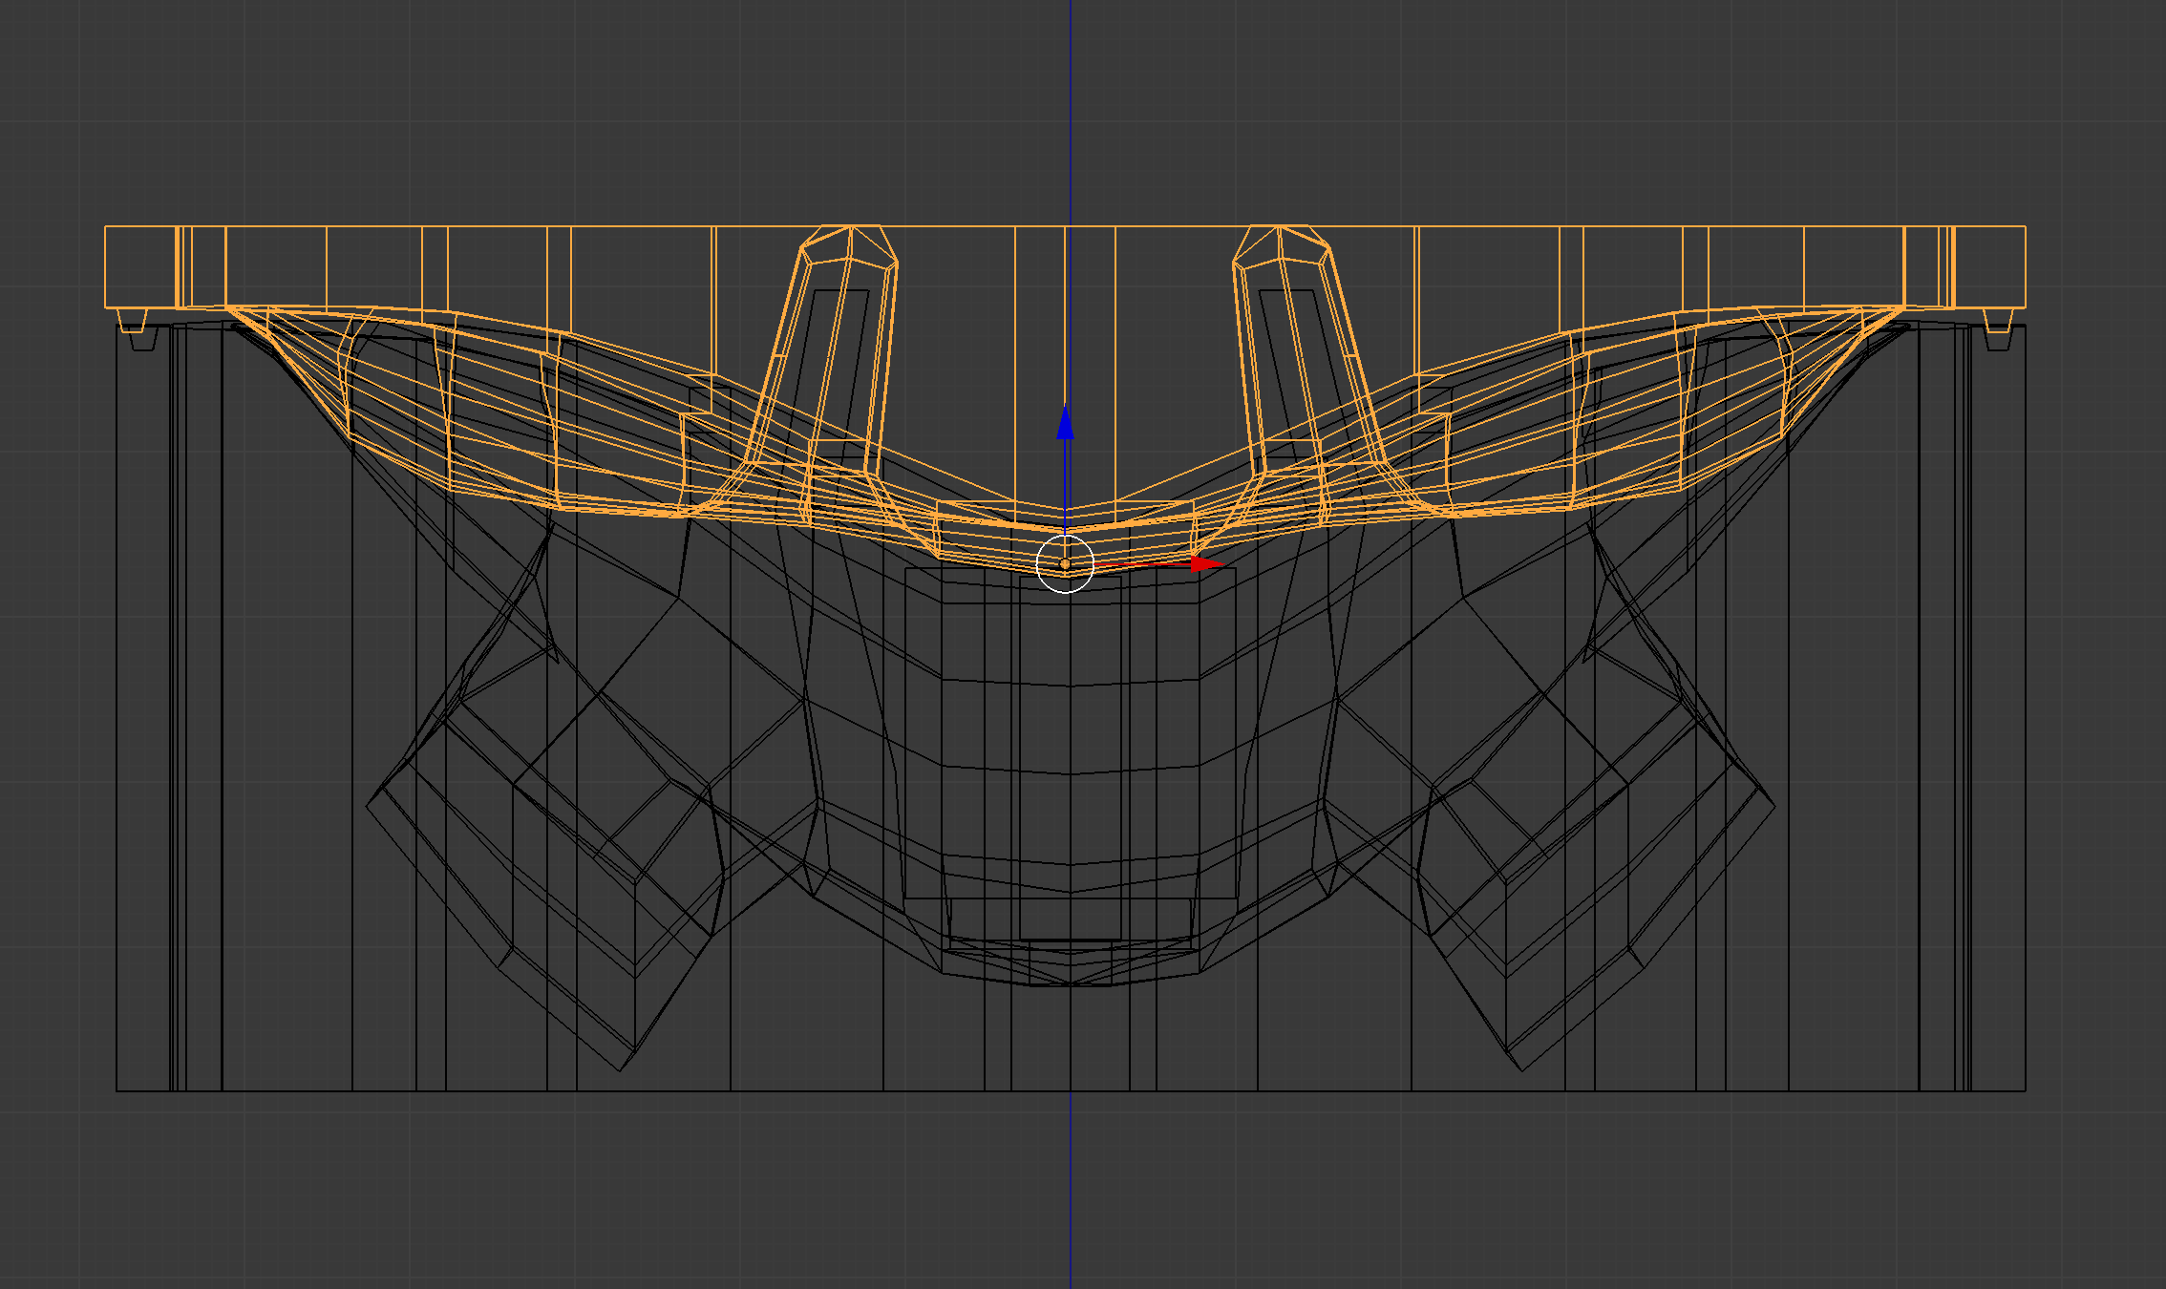The width and height of the screenshot is (2166, 1289).
Task: Click bottom-right corner of black wireframe box
Action: coord(2024,1089)
